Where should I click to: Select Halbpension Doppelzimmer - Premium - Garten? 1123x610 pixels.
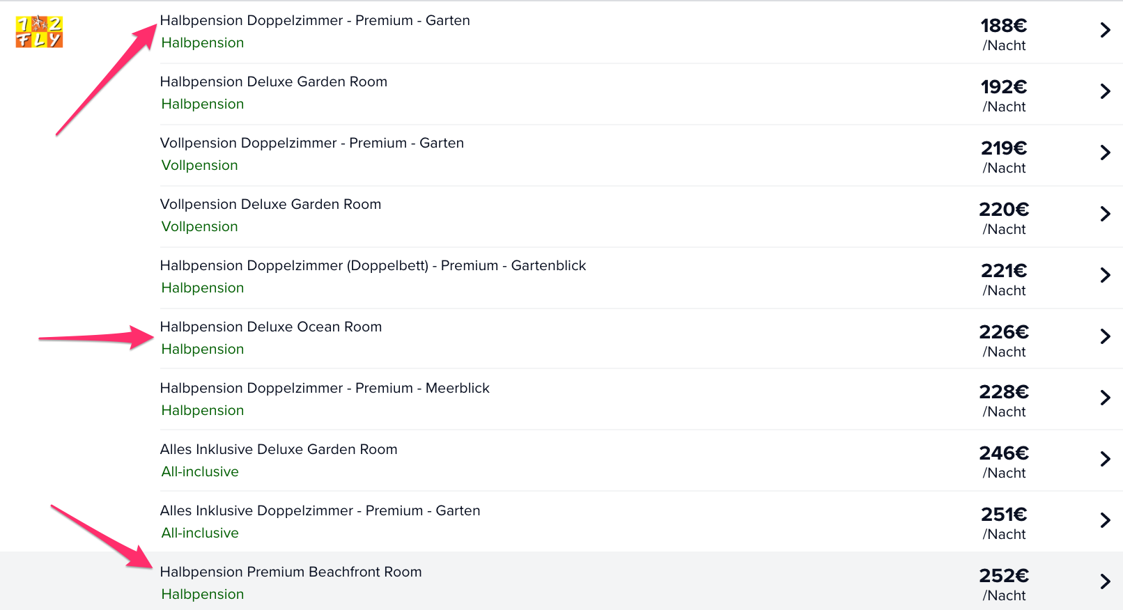tap(315, 21)
